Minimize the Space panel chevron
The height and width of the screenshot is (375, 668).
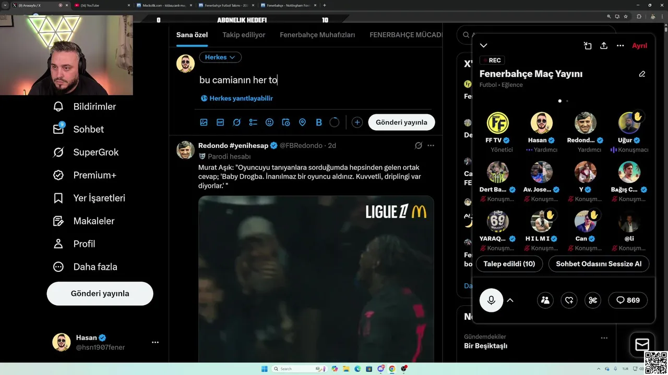point(484,46)
